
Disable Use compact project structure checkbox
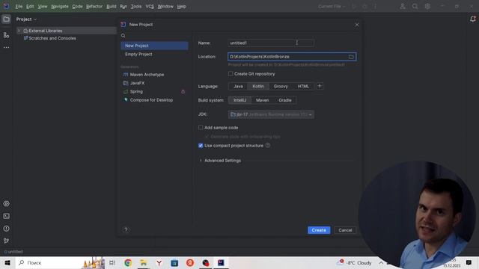coord(201,146)
